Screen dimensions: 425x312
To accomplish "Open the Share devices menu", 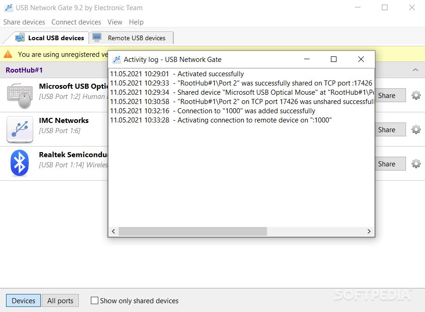I will [x=24, y=22].
